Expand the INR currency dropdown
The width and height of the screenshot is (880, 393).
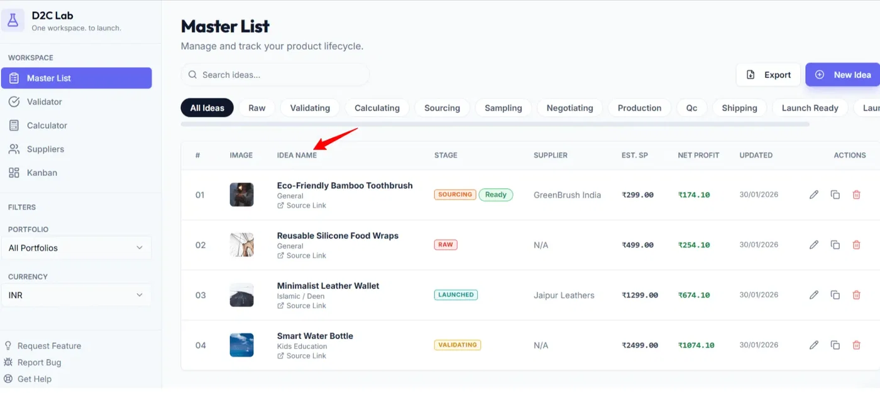tap(76, 295)
